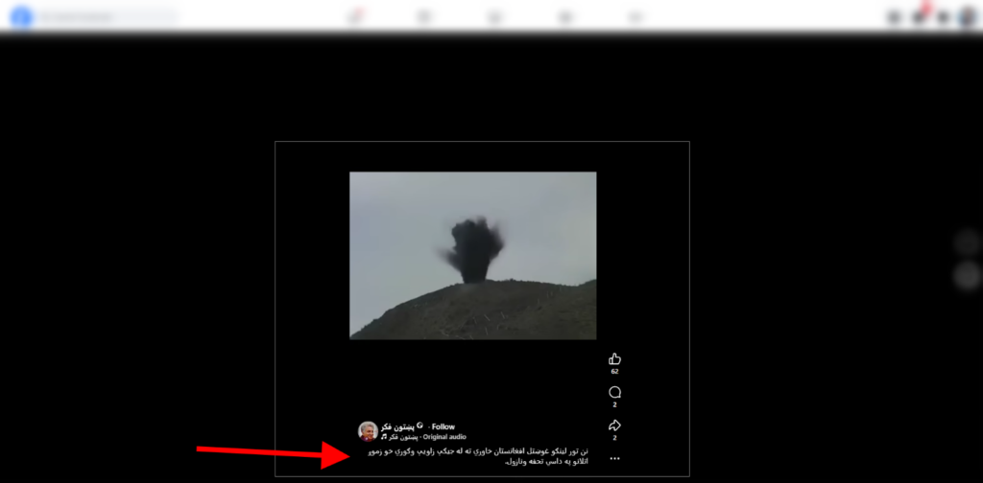Like the reel with thumbs-up icon
The width and height of the screenshot is (983, 483).
pos(614,358)
